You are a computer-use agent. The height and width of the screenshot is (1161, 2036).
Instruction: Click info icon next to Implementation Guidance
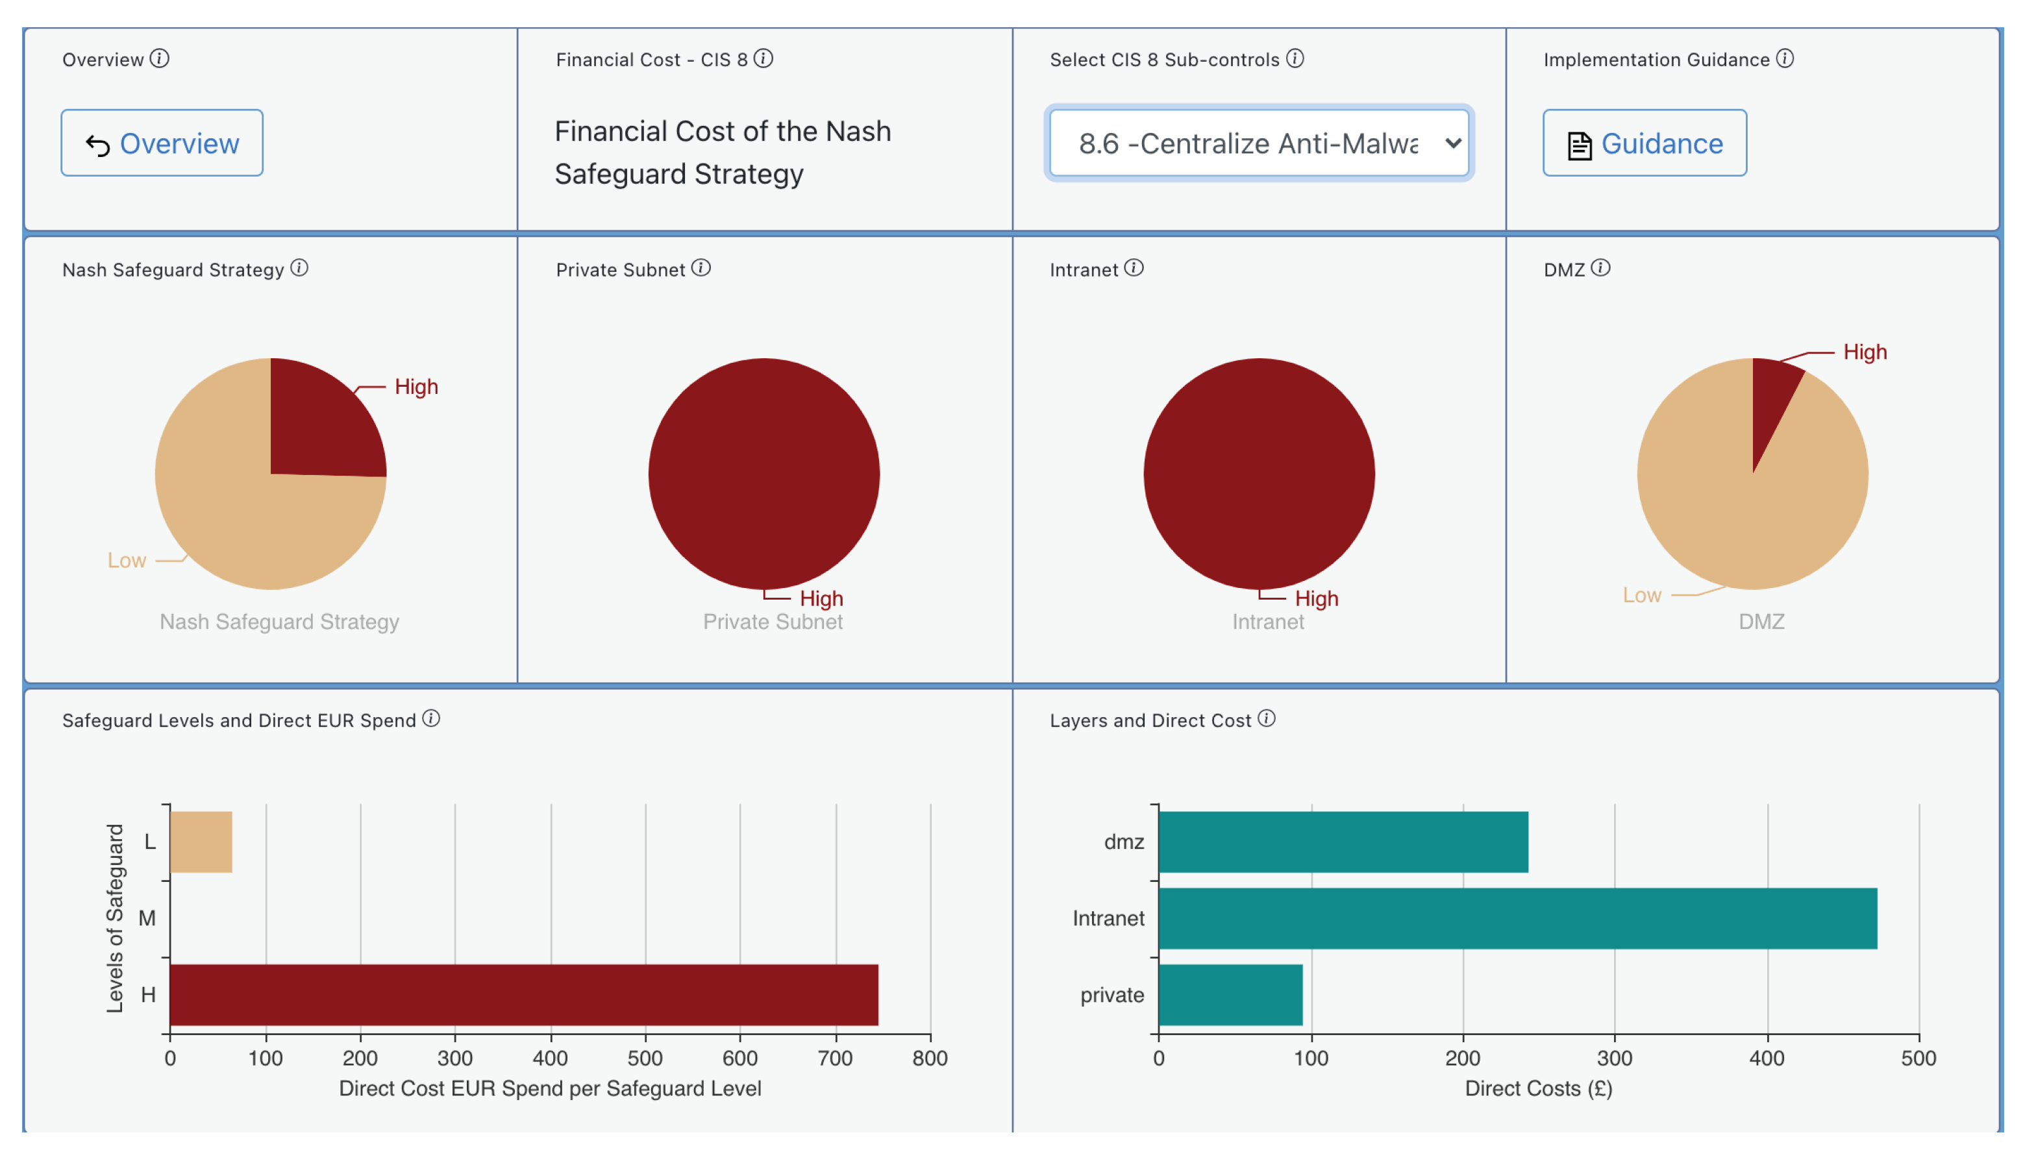pos(1785,59)
